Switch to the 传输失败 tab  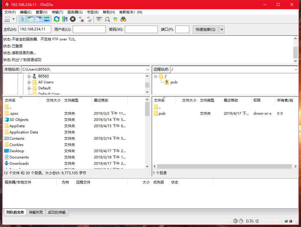(x=36, y=212)
